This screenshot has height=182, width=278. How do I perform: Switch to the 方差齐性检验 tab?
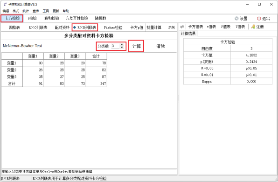click(x=76, y=18)
